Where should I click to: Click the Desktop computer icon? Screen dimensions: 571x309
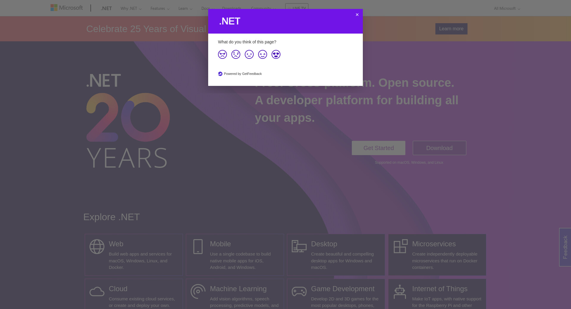coord(299,246)
